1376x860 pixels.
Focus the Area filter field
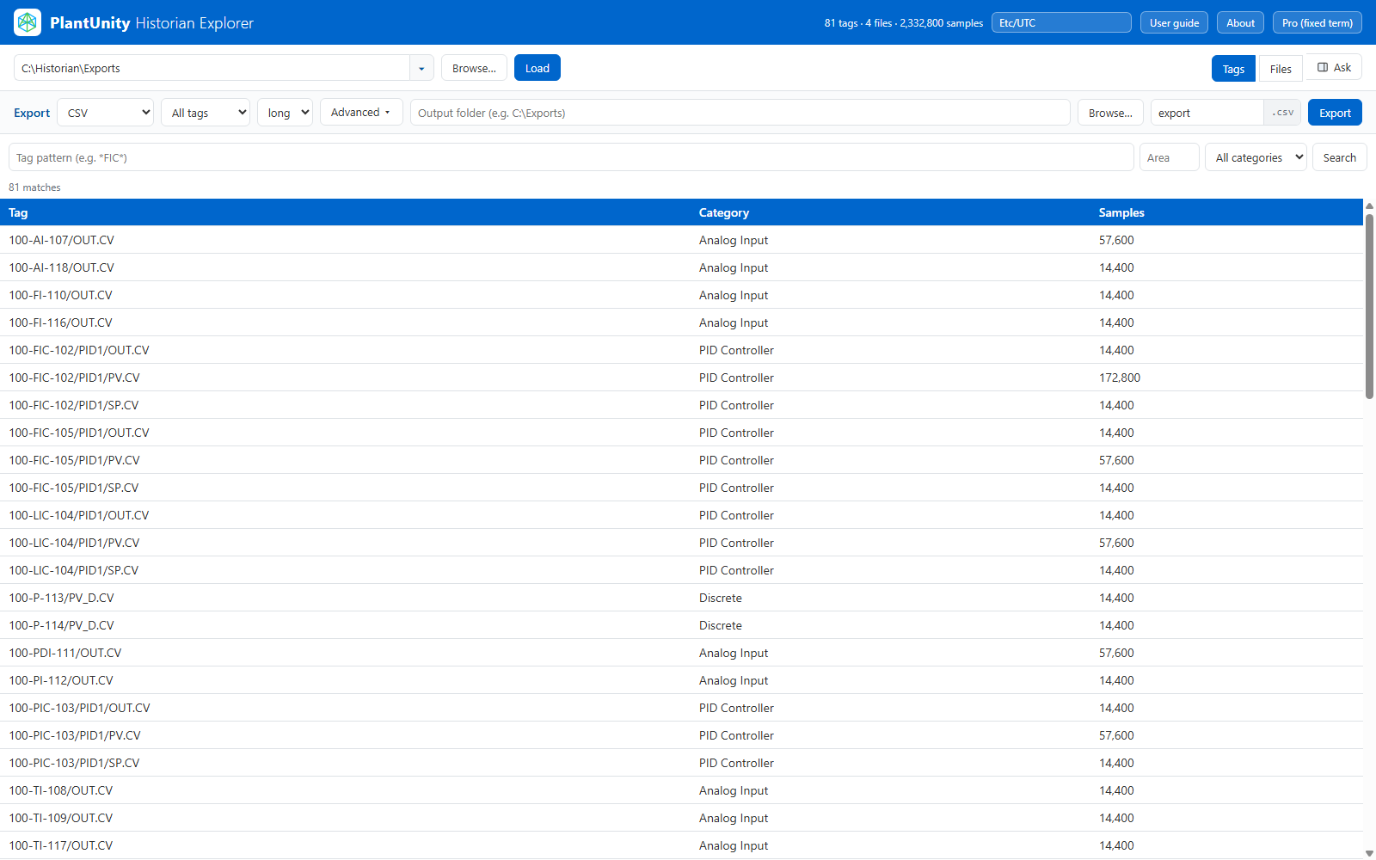[x=1169, y=157]
